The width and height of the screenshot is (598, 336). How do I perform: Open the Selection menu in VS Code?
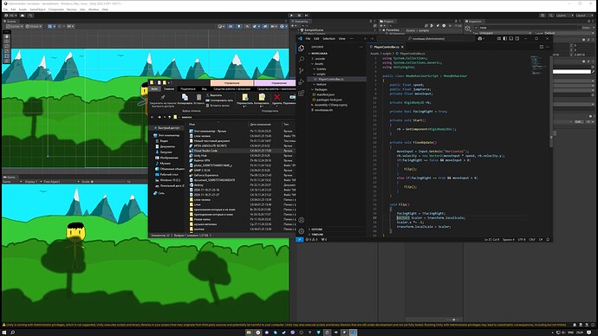pos(328,38)
